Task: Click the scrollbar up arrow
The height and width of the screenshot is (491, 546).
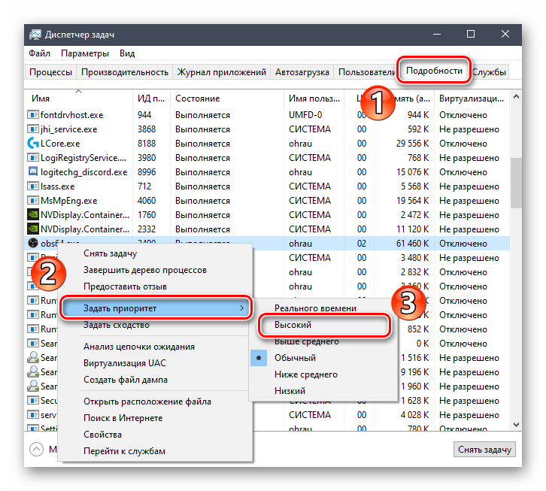Action: point(516,96)
